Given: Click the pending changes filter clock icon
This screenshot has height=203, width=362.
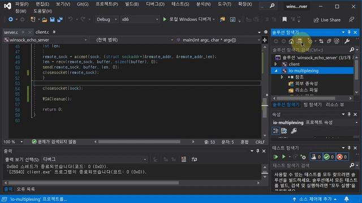Looking at the screenshot, I should click(x=310, y=41).
